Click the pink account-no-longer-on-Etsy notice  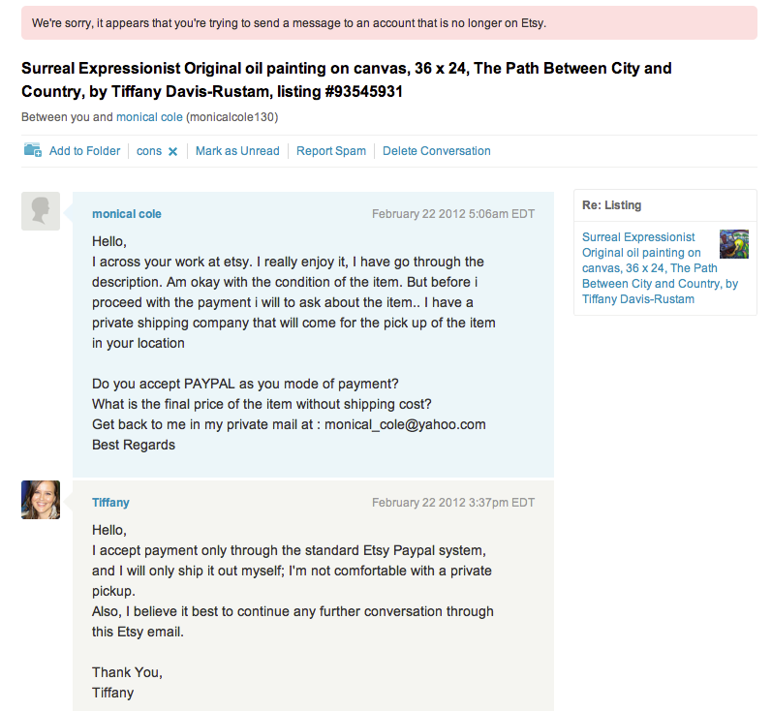pyautogui.click(x=389, y=22)
